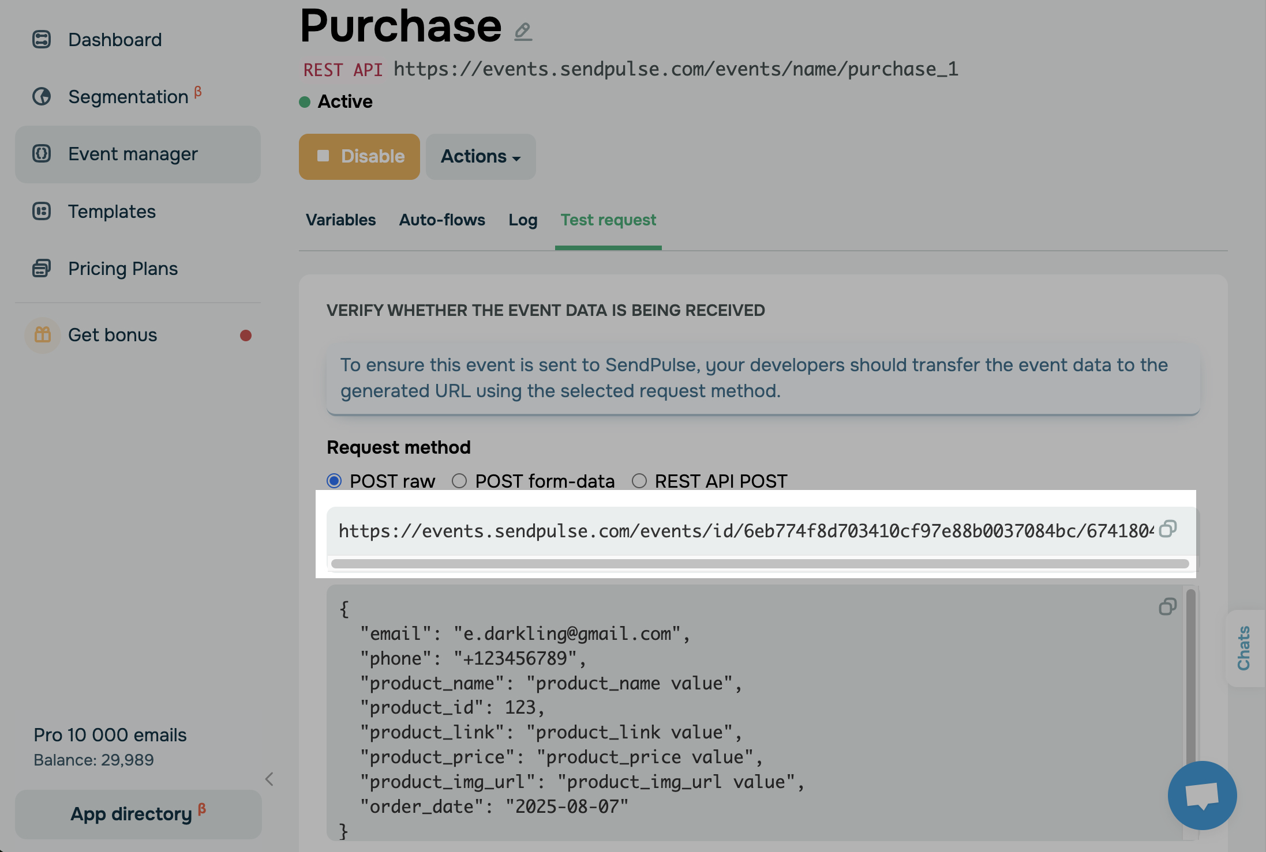Switch to the Auto-flows tab
This screenshot has width=1266, height=852.
point(442,220)
